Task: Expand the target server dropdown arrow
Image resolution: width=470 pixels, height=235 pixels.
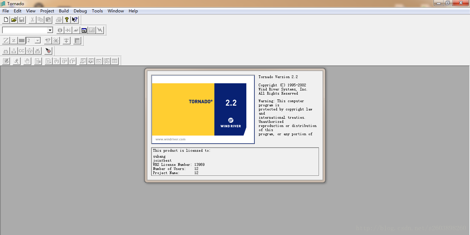Action: coord(50,30)
